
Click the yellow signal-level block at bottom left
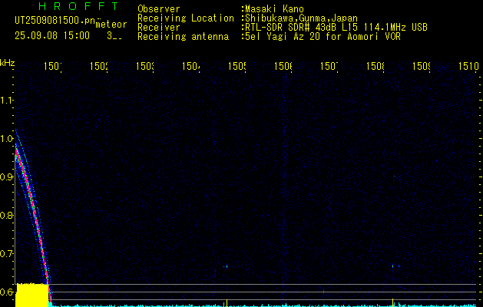(x=32, y=295)
